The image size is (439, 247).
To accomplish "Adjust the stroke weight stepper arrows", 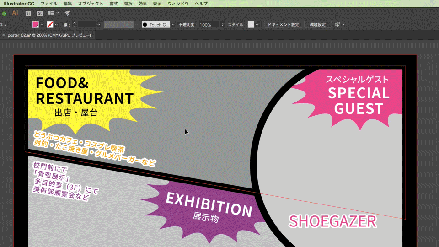I will coord(74,25).
